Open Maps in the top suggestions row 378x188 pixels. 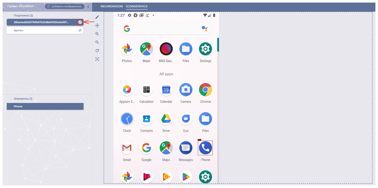pos(147,49)
